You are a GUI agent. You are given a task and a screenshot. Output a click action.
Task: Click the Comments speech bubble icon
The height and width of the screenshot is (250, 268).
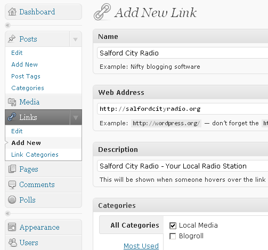pyautogui.click(x=12, y=184)
